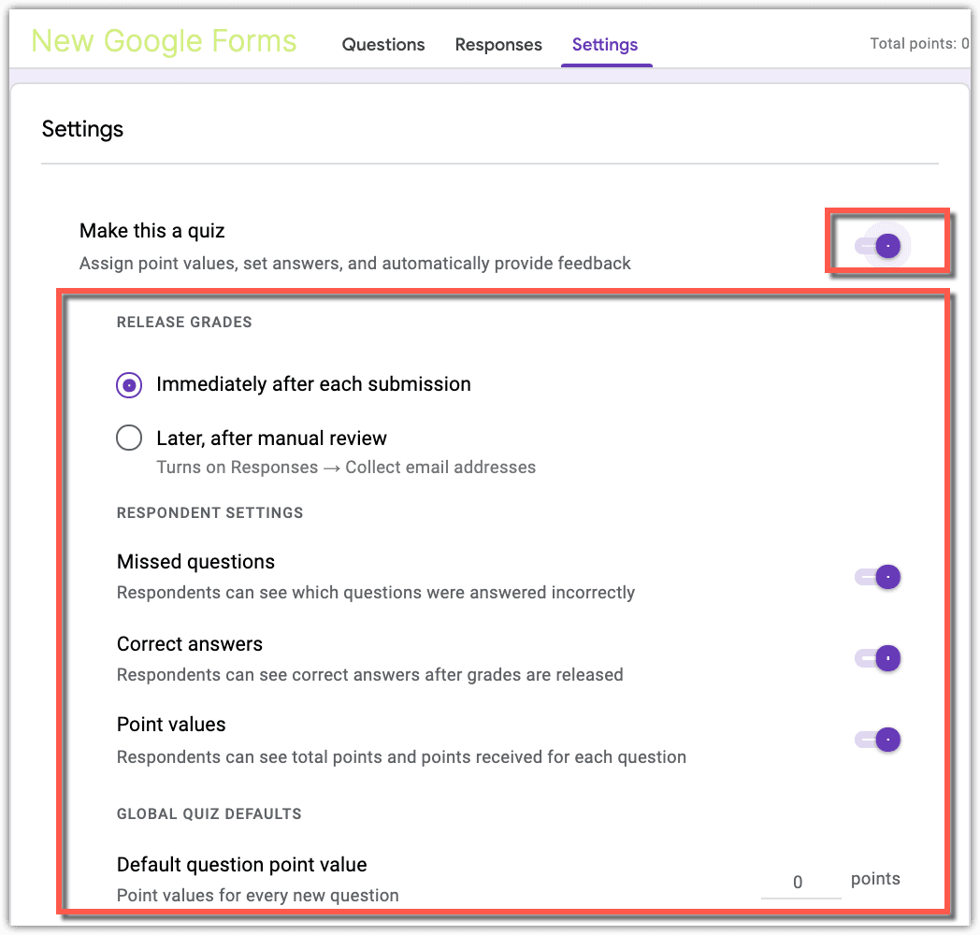Screen dimensions: 980x935
Task: Click the Make this a quiz label
Action: [x=151, y=231]
